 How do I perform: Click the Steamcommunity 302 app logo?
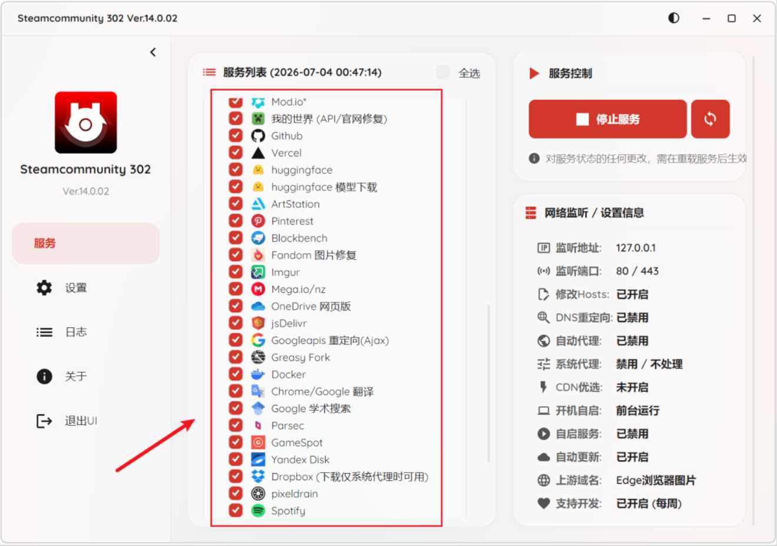86,122
